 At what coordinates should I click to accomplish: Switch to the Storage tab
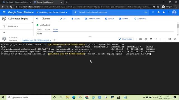coord(47,29)
